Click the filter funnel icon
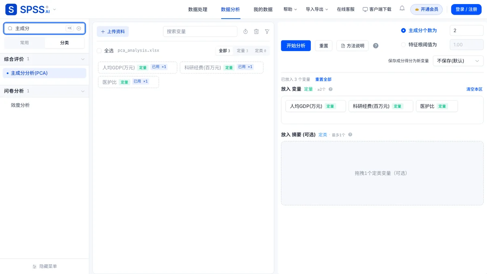The width and height of the screenshot is (487, 274). (x=267, y=32)
